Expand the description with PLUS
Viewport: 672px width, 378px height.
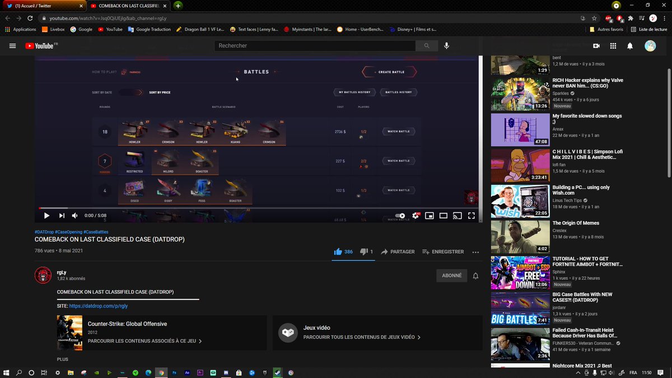(x=62, y=359)
